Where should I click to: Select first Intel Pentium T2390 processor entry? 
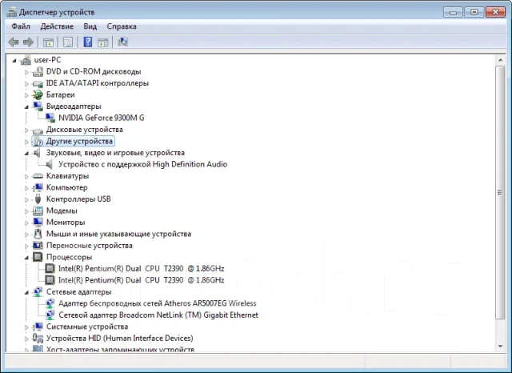tap(141, 268)
